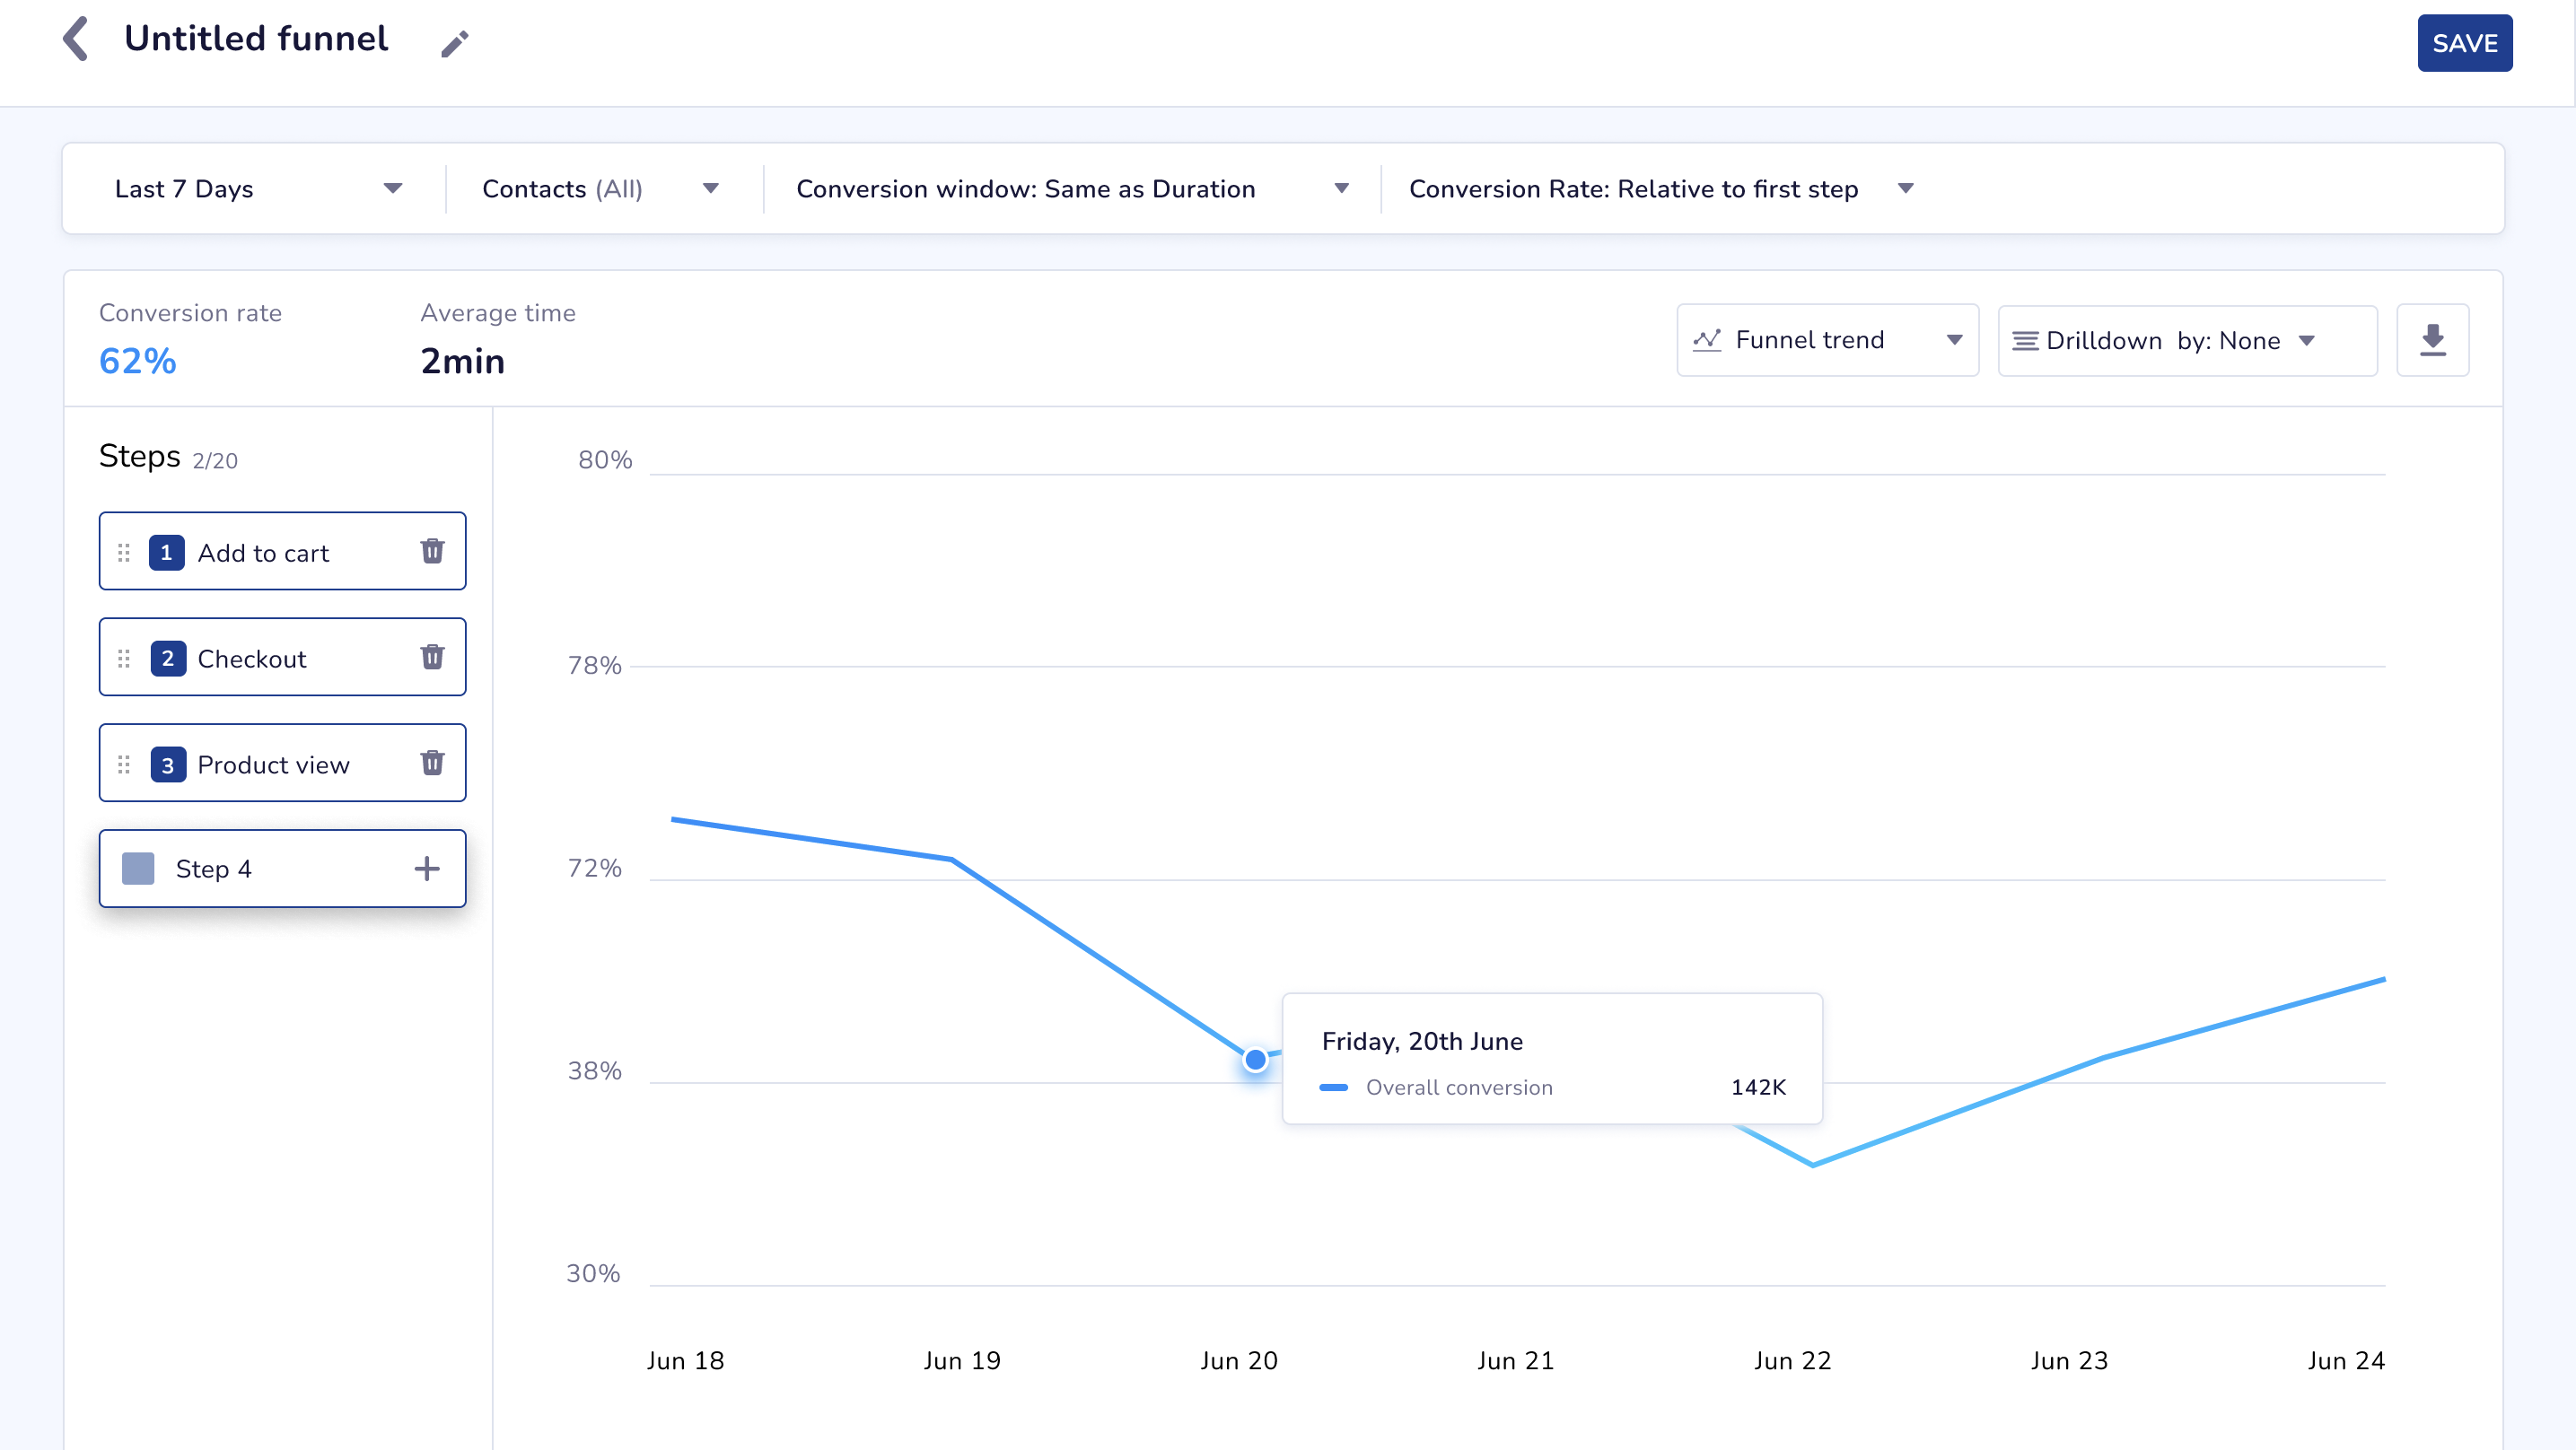
Task: Click the Friday, 20th June tooltip title
Action: [1422, 1042]
